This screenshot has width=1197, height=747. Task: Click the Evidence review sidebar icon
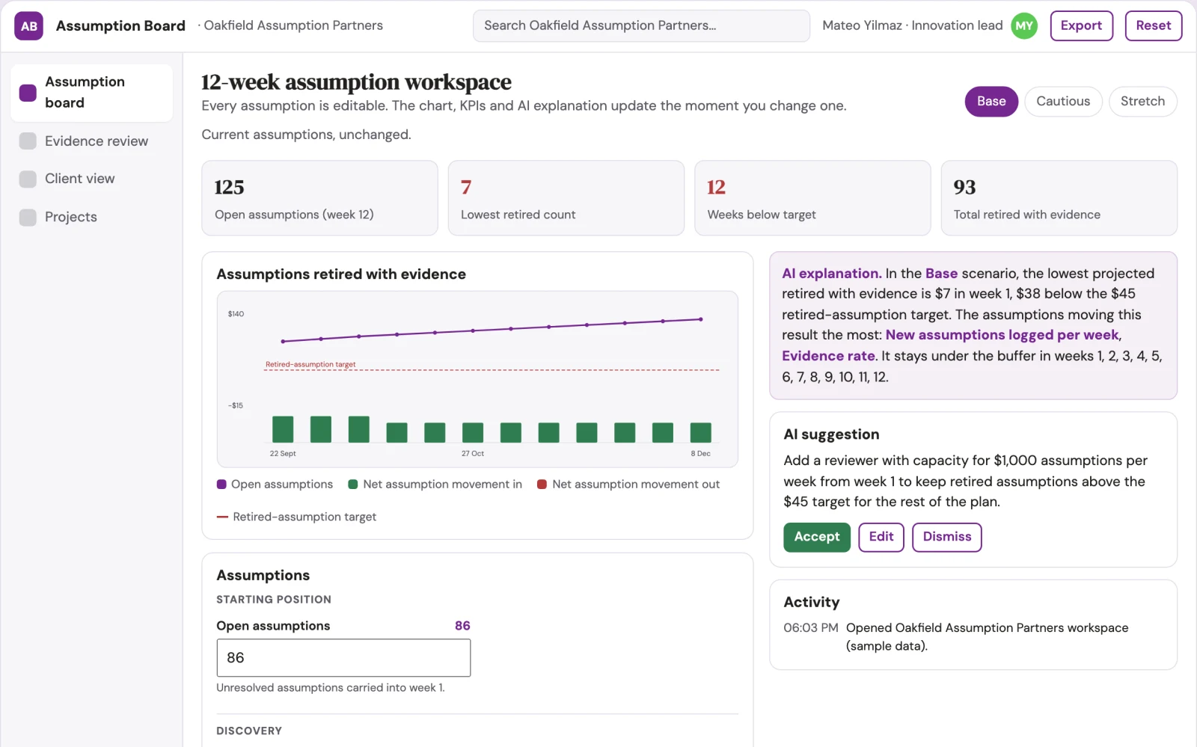[28, 141]
